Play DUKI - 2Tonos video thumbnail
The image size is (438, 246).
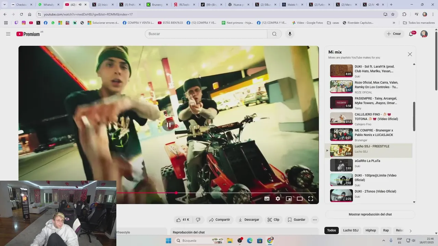click(x=341, y=195)
